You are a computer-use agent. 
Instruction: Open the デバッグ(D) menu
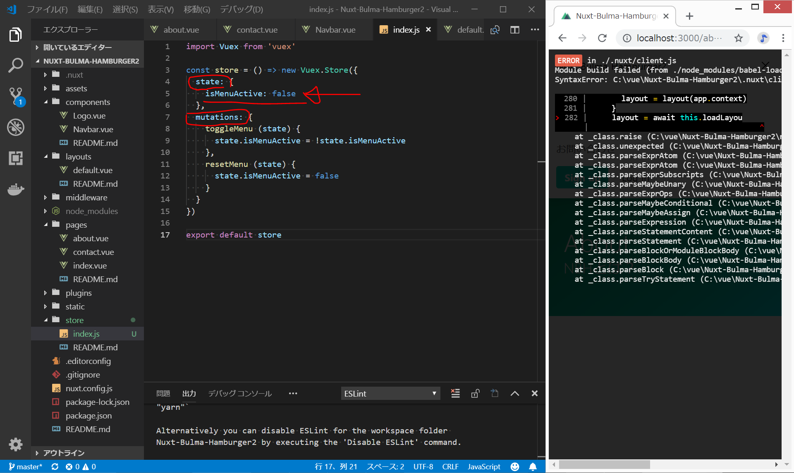click(241, 9)
